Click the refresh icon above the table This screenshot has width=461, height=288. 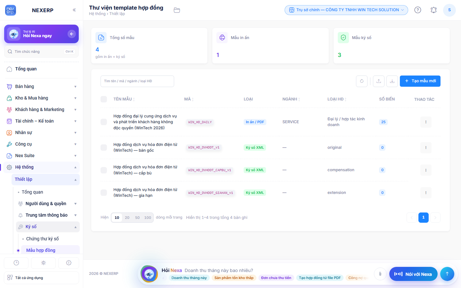pos(362,81)
